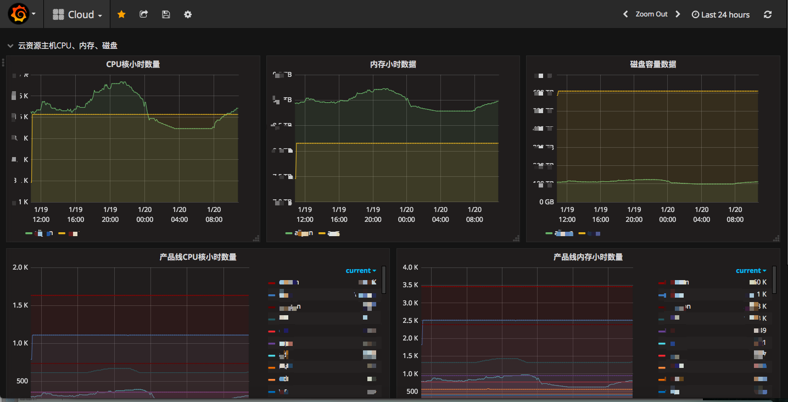Screen dimensions: 788x402
Task: Toggle yellow series in 磁盘容量数据 legend
Action: [589, 233]
